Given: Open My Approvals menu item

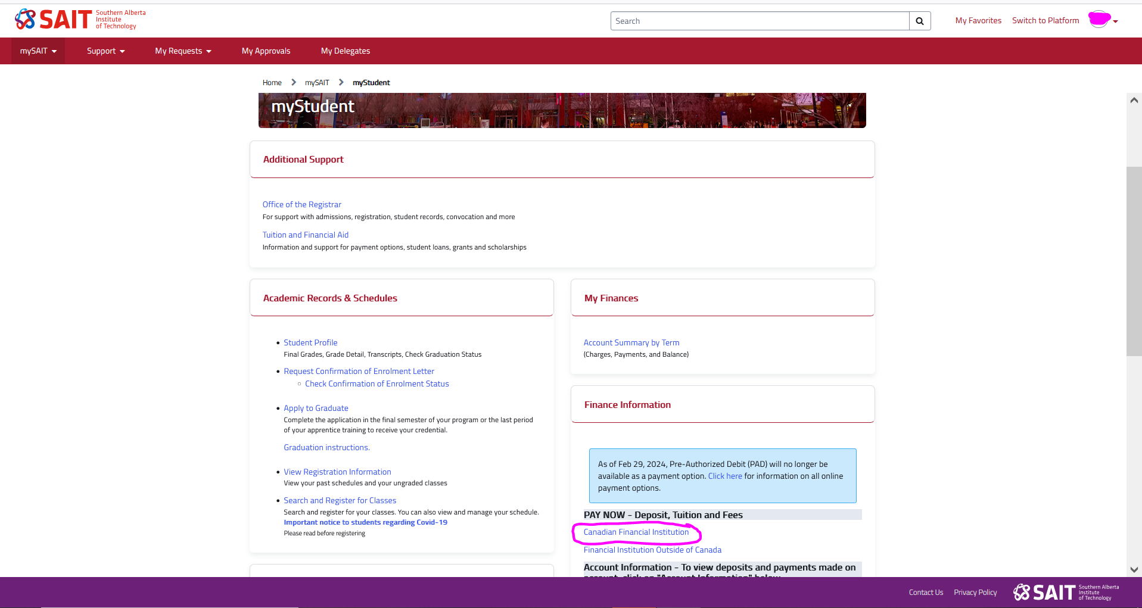Looking at the screenshot, I should pyautogui.click(x=266, y=51).
